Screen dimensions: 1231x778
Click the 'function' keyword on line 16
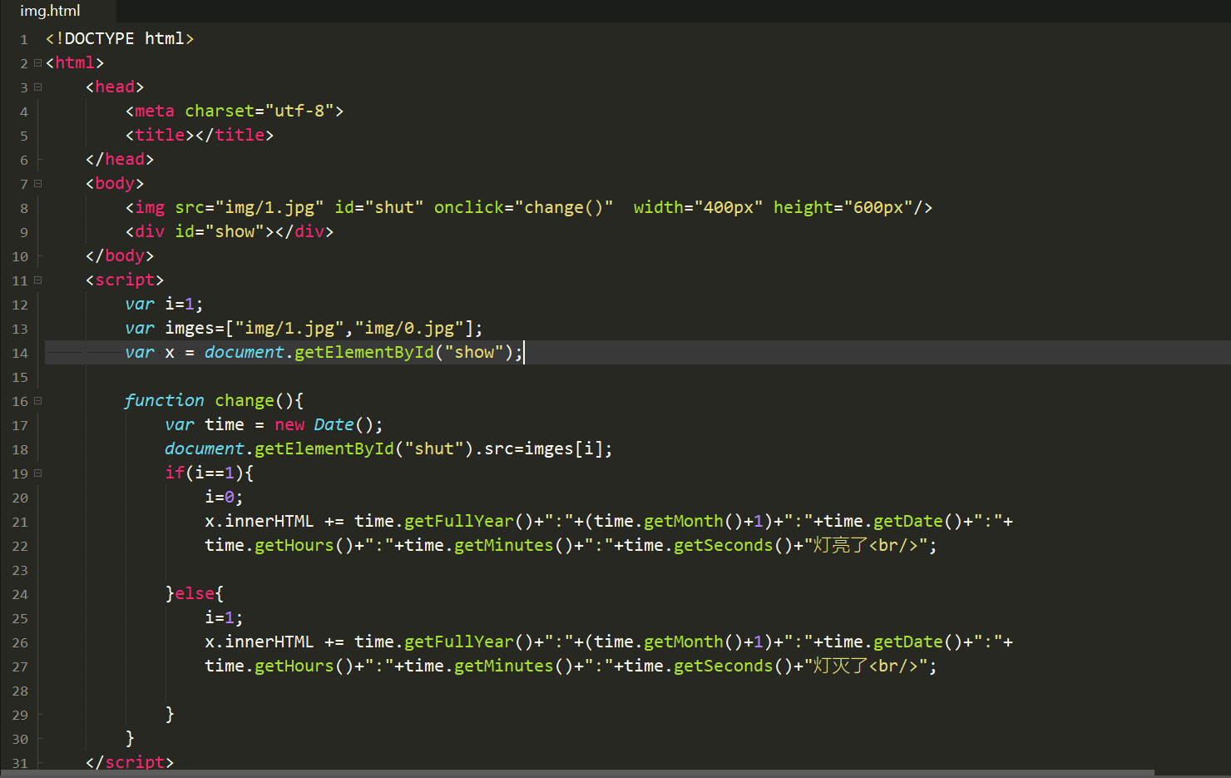click(x=164, y=400)
